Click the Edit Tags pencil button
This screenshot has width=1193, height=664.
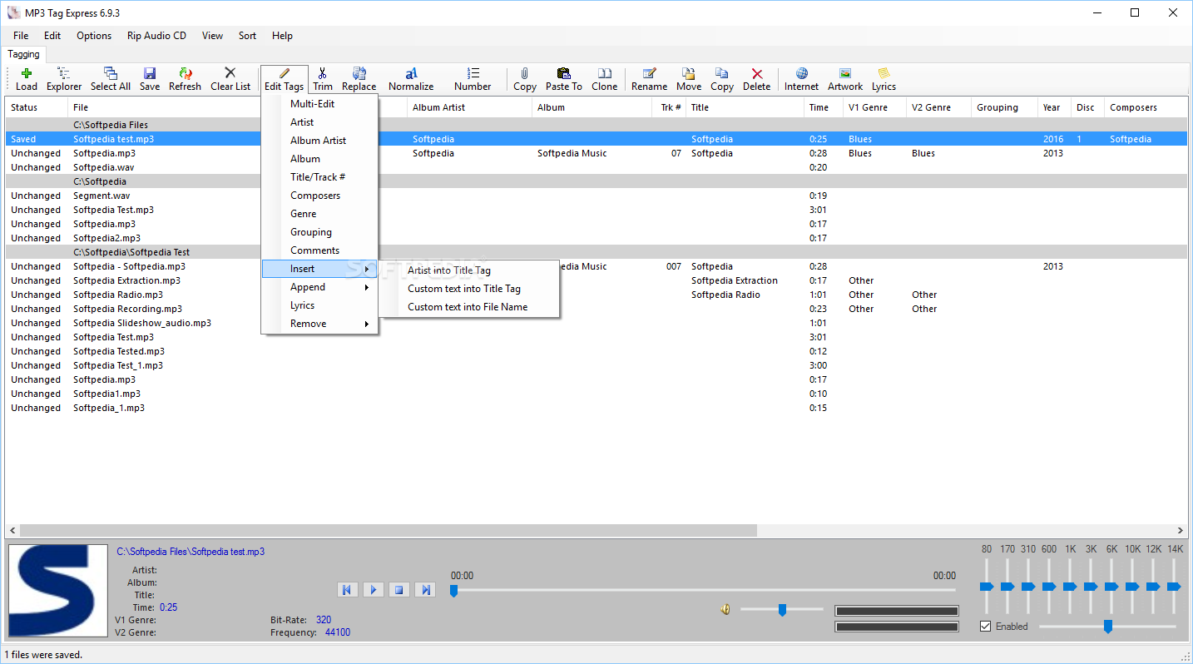(x=285, y=79)
